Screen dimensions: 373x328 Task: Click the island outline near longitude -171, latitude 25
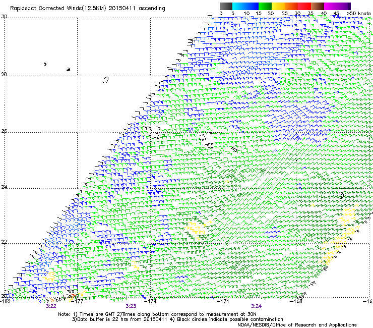[234, 149]
